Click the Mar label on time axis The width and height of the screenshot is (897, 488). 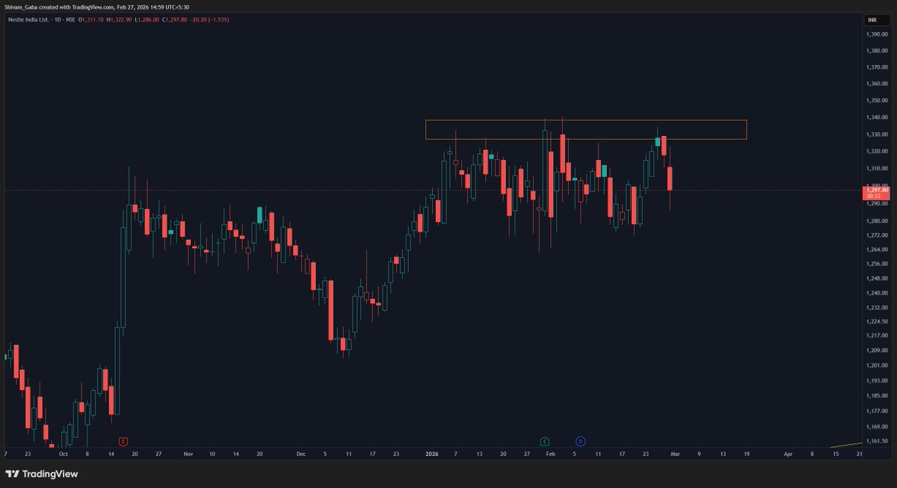coord(675,454)
